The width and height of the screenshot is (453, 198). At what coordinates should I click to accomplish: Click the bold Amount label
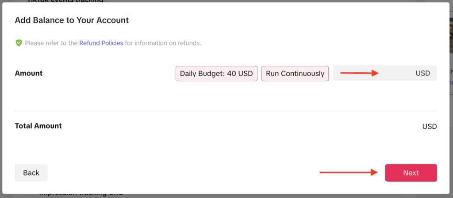[x=29, y=73]
